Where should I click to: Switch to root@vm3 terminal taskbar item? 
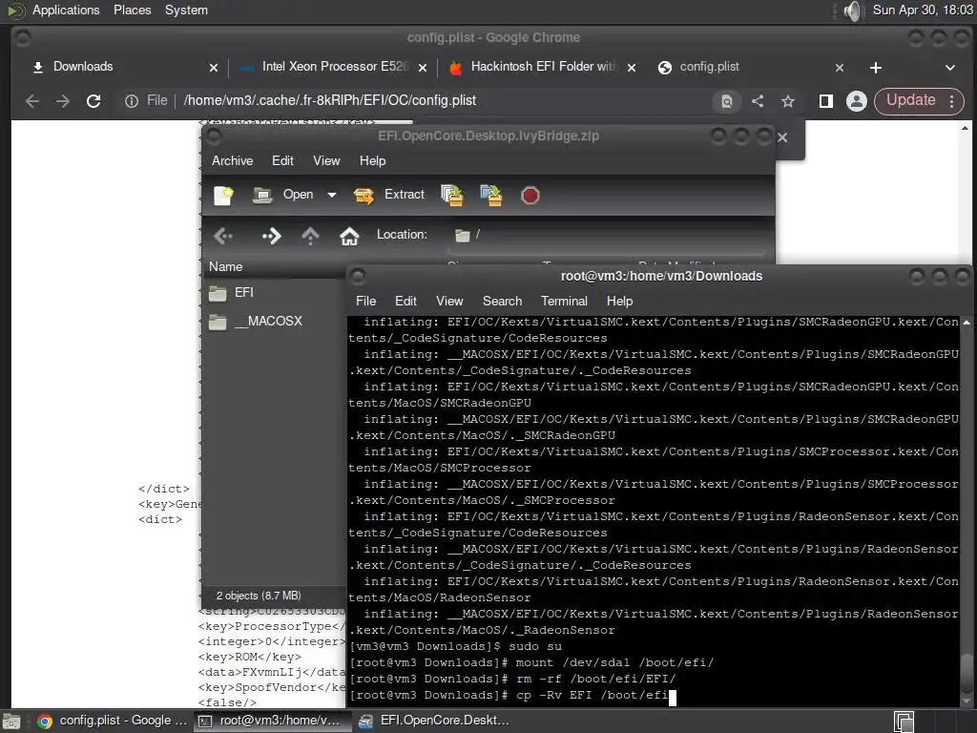270,721
